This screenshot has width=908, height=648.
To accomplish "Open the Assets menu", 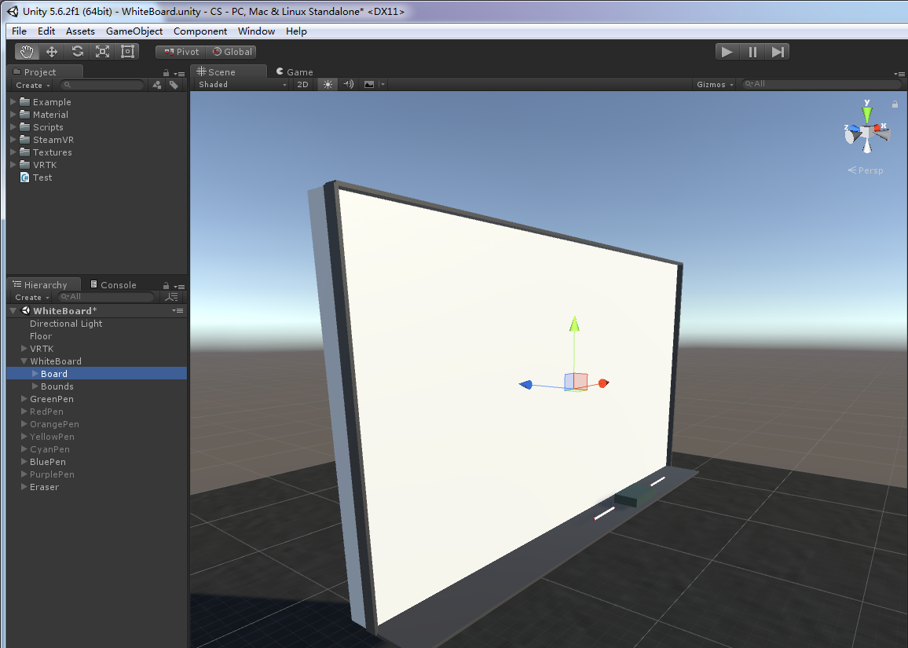I will pos(80,31).
